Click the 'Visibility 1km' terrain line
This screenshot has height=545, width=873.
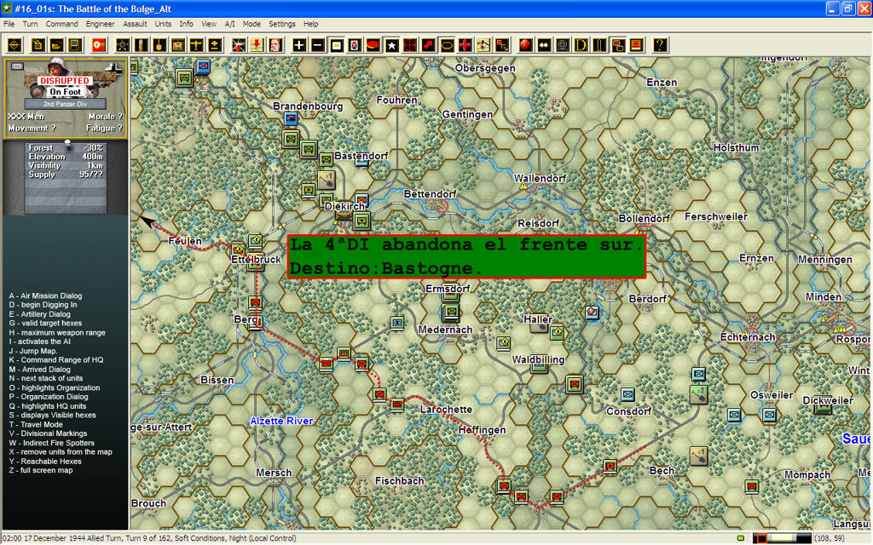pyautogui.click(x=66, y=166)
